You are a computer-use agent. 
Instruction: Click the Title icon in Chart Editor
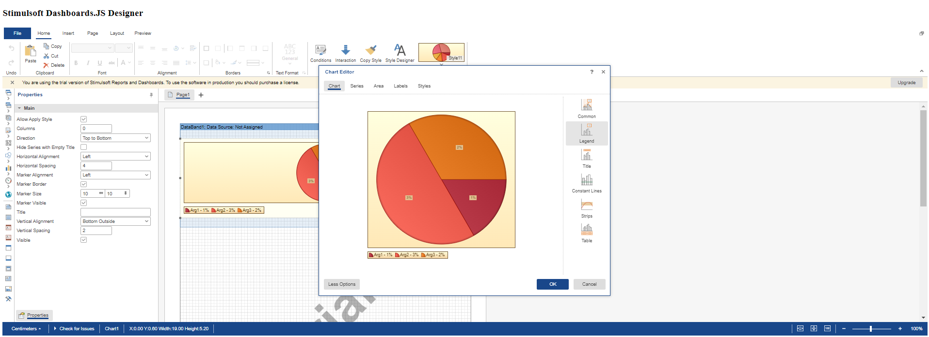(x=586, y=156)
